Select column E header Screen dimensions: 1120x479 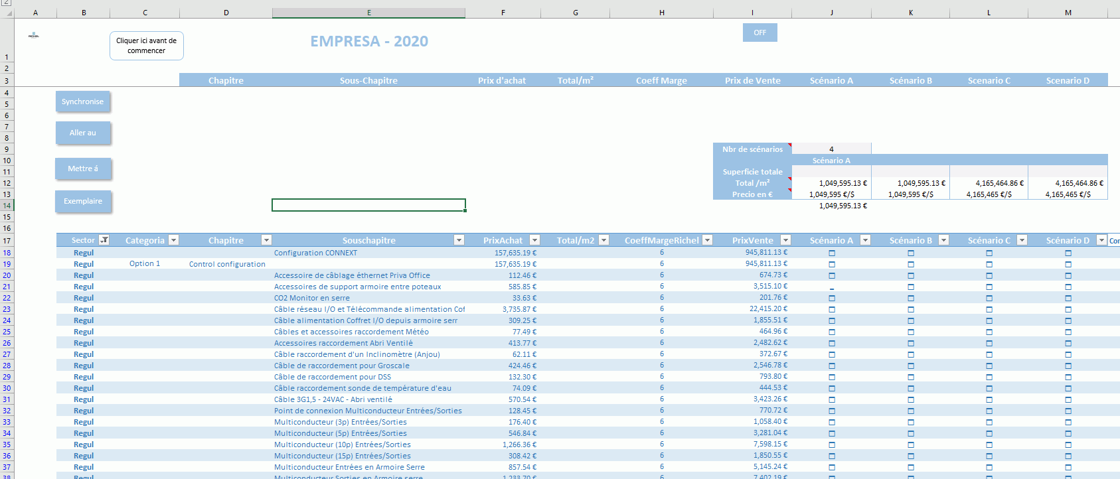[x=368, y=13]
